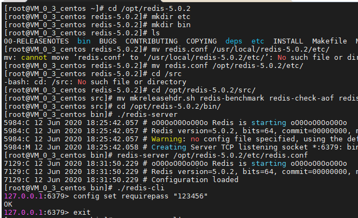Click 'mv redis.conf /opt/redis-5.0.2/etc/' command
The image size is (358, 218).
228,66
